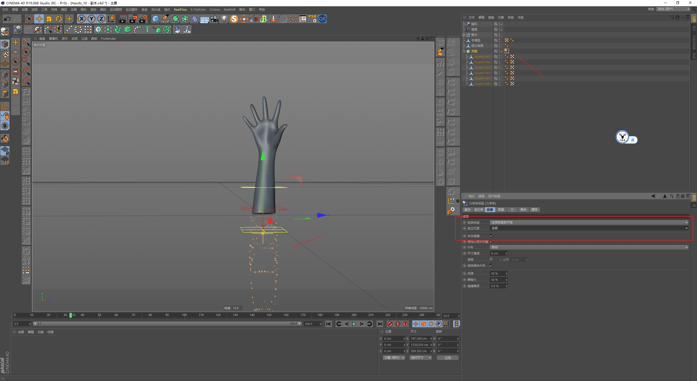
Task: Click the 应用 button in coordinates panel
Action: click(448, 358)
